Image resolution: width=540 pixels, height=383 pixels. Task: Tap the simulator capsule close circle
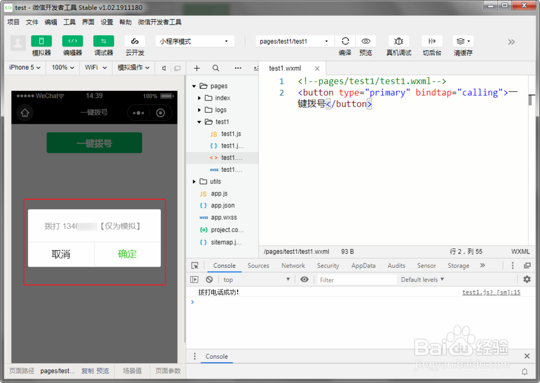point(160,113)
